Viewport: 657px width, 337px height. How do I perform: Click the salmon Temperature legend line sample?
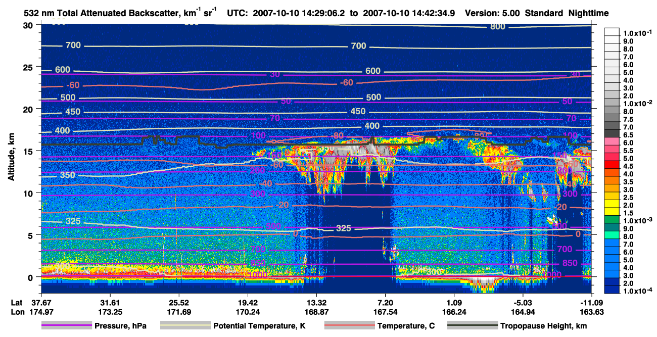pos(350,326)
